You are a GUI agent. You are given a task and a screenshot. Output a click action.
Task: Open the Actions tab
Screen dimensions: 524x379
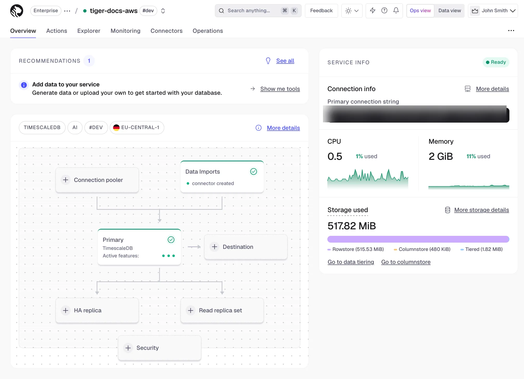(x=57, y=31)
